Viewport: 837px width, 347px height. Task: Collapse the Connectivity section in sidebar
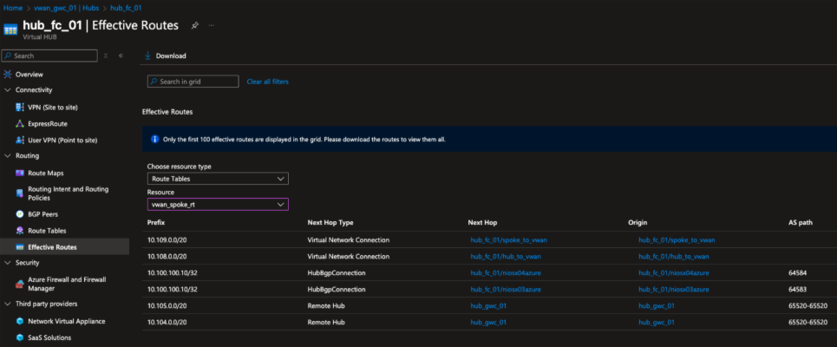[x=8, y=89]
